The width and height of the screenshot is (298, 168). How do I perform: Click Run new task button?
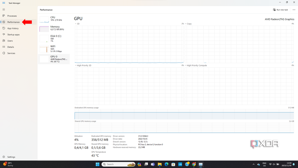[x=280, y=10]
